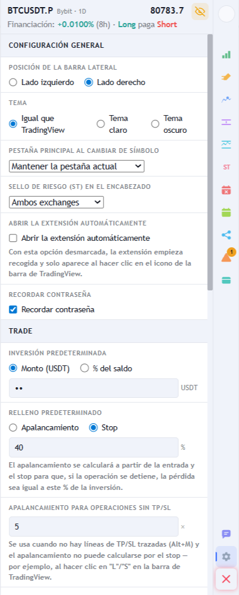Image resolution: width=239 pixels, height=595 pixels.
Task: Open the teal card icon
Action: click(x=226, y=280)
